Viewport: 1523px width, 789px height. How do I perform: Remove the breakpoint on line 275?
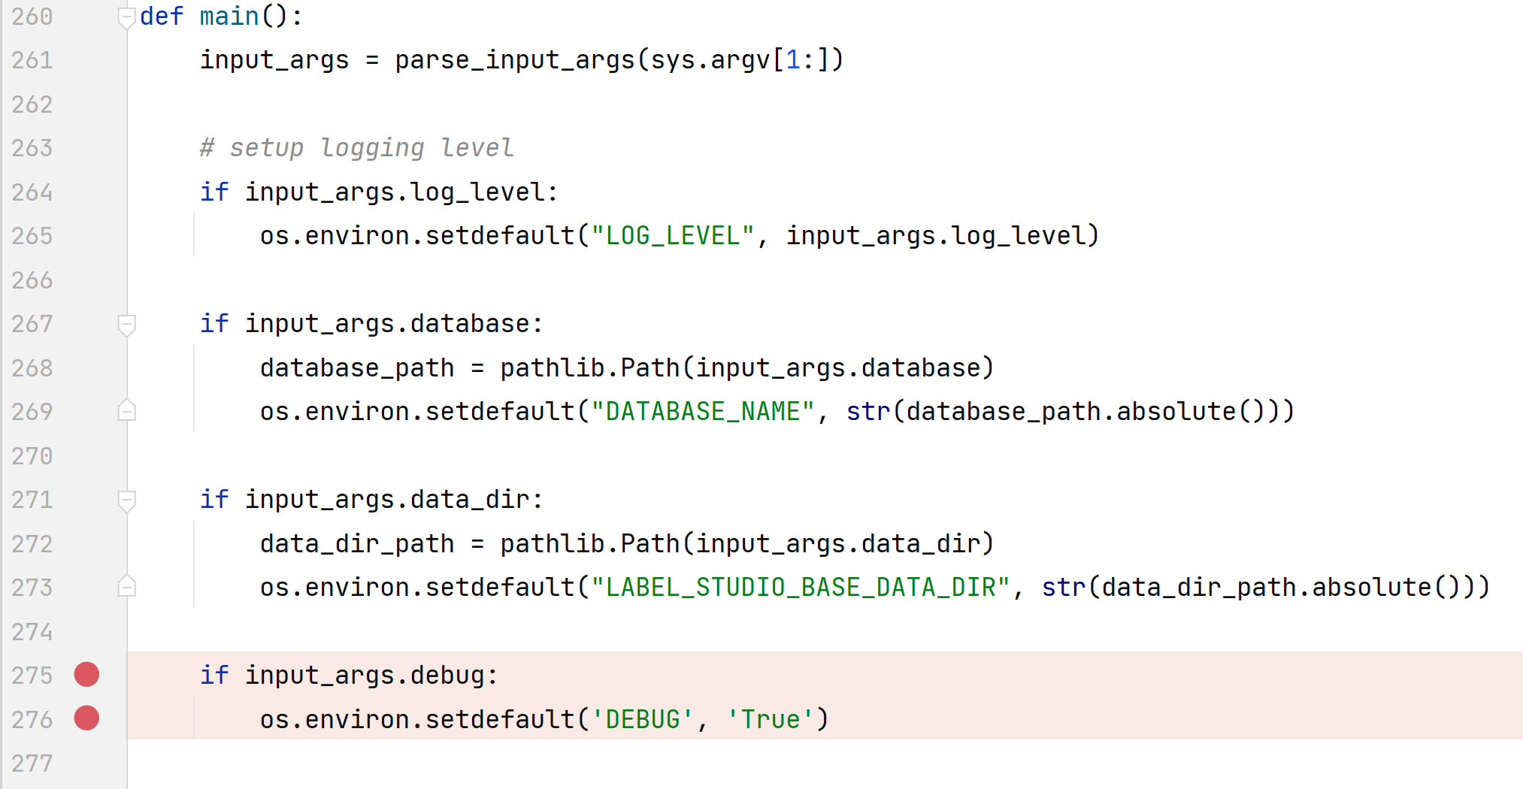pyautogui.click(x=86, y=674)
